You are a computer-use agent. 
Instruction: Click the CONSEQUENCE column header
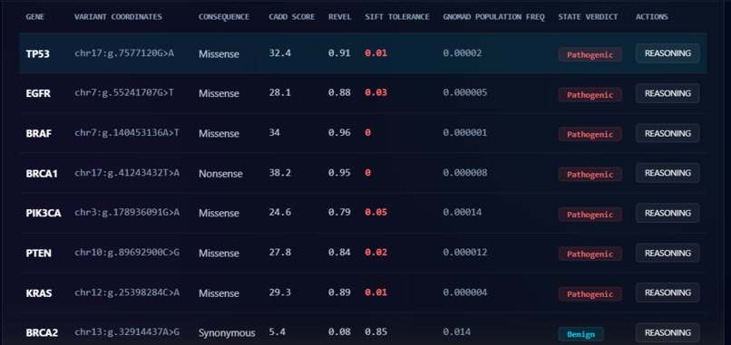(224, 17)
